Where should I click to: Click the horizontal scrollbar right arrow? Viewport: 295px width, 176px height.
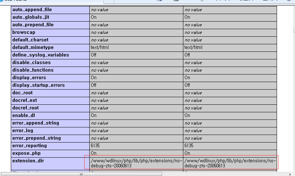point(290,175)
